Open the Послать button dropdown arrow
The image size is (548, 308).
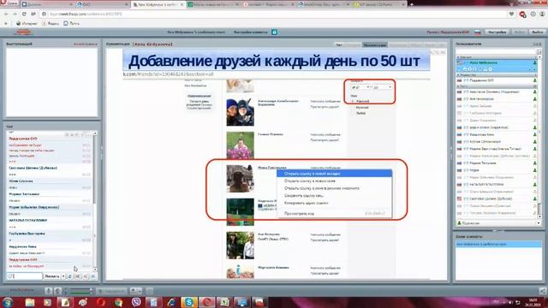tap(63, 276)
